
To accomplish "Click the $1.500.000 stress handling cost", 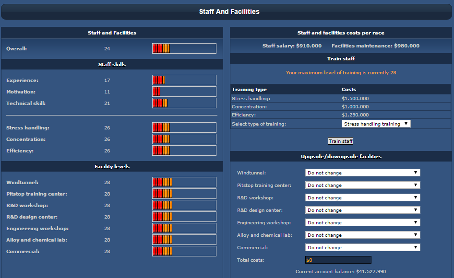I will 355,99.
